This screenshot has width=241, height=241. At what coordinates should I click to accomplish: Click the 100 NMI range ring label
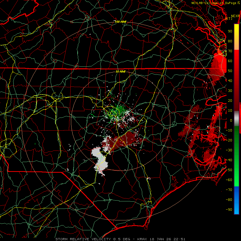120,22
